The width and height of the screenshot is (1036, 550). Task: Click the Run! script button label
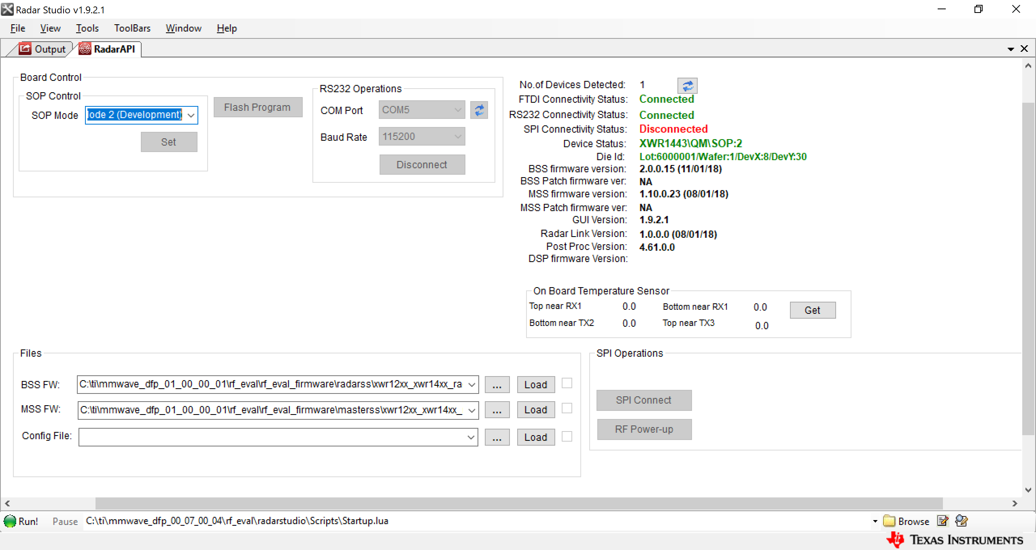[28, 521]
